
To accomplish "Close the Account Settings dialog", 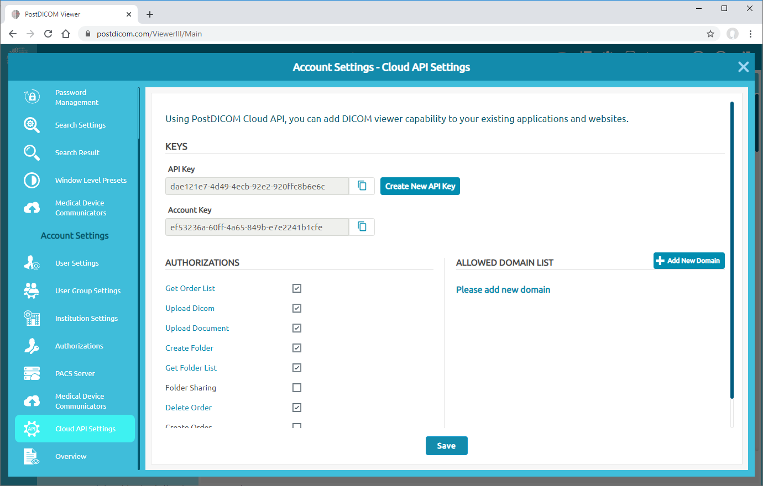I will [x=743, y=67].
